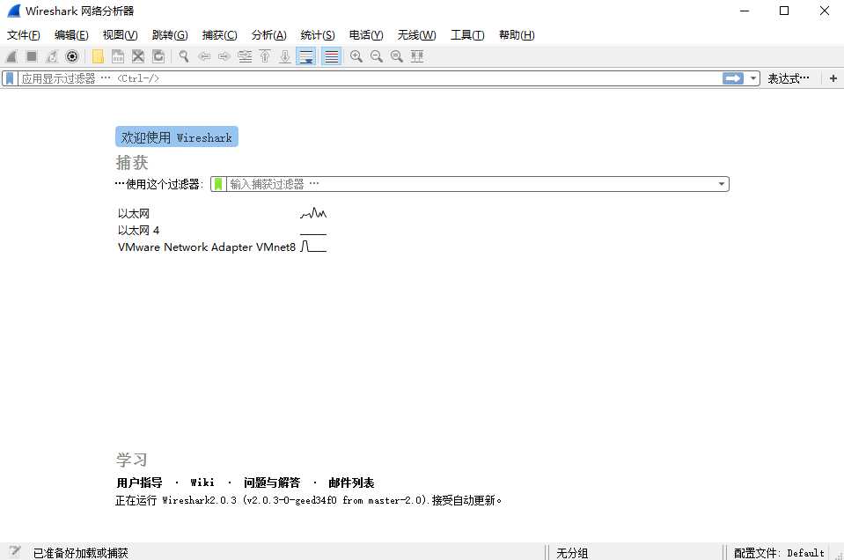Viewport: 844px width, 560px height.
Task: Open the 文件(F) menu
Action: pyautogui.click(x=24, y=35)
